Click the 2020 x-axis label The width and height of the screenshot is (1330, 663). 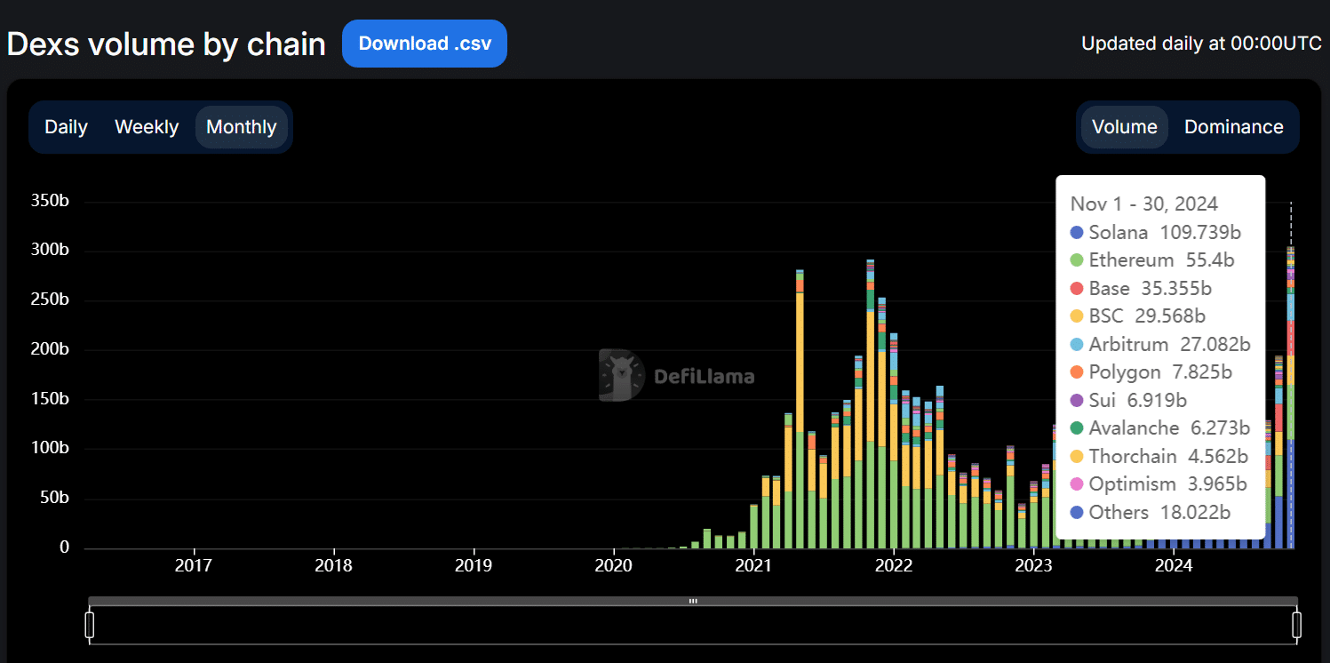(613, 565)
